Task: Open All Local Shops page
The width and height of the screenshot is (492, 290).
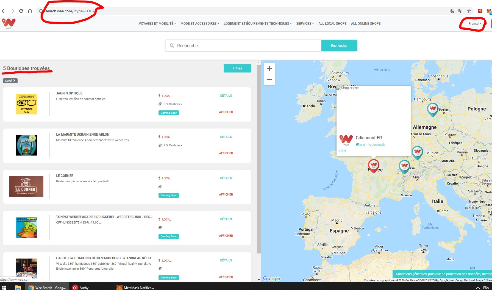Action: tap(332, 24)
